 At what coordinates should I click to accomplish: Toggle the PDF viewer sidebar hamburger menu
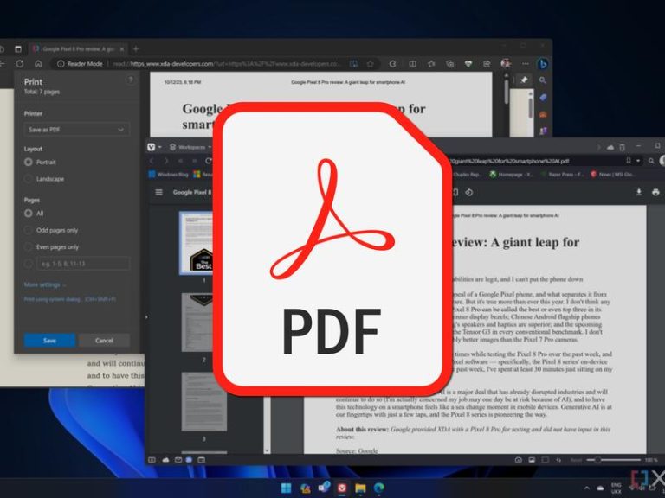[x=159, y=192]
